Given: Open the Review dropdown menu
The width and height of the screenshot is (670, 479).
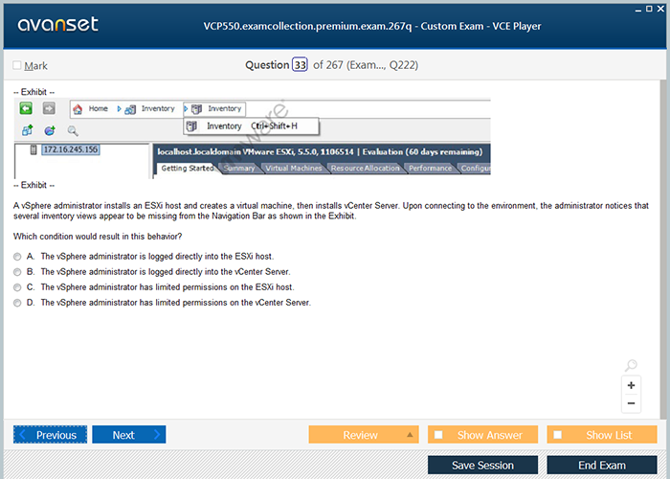Looking at the screenshot, I should pyautogui.click(x=364, y=435).
